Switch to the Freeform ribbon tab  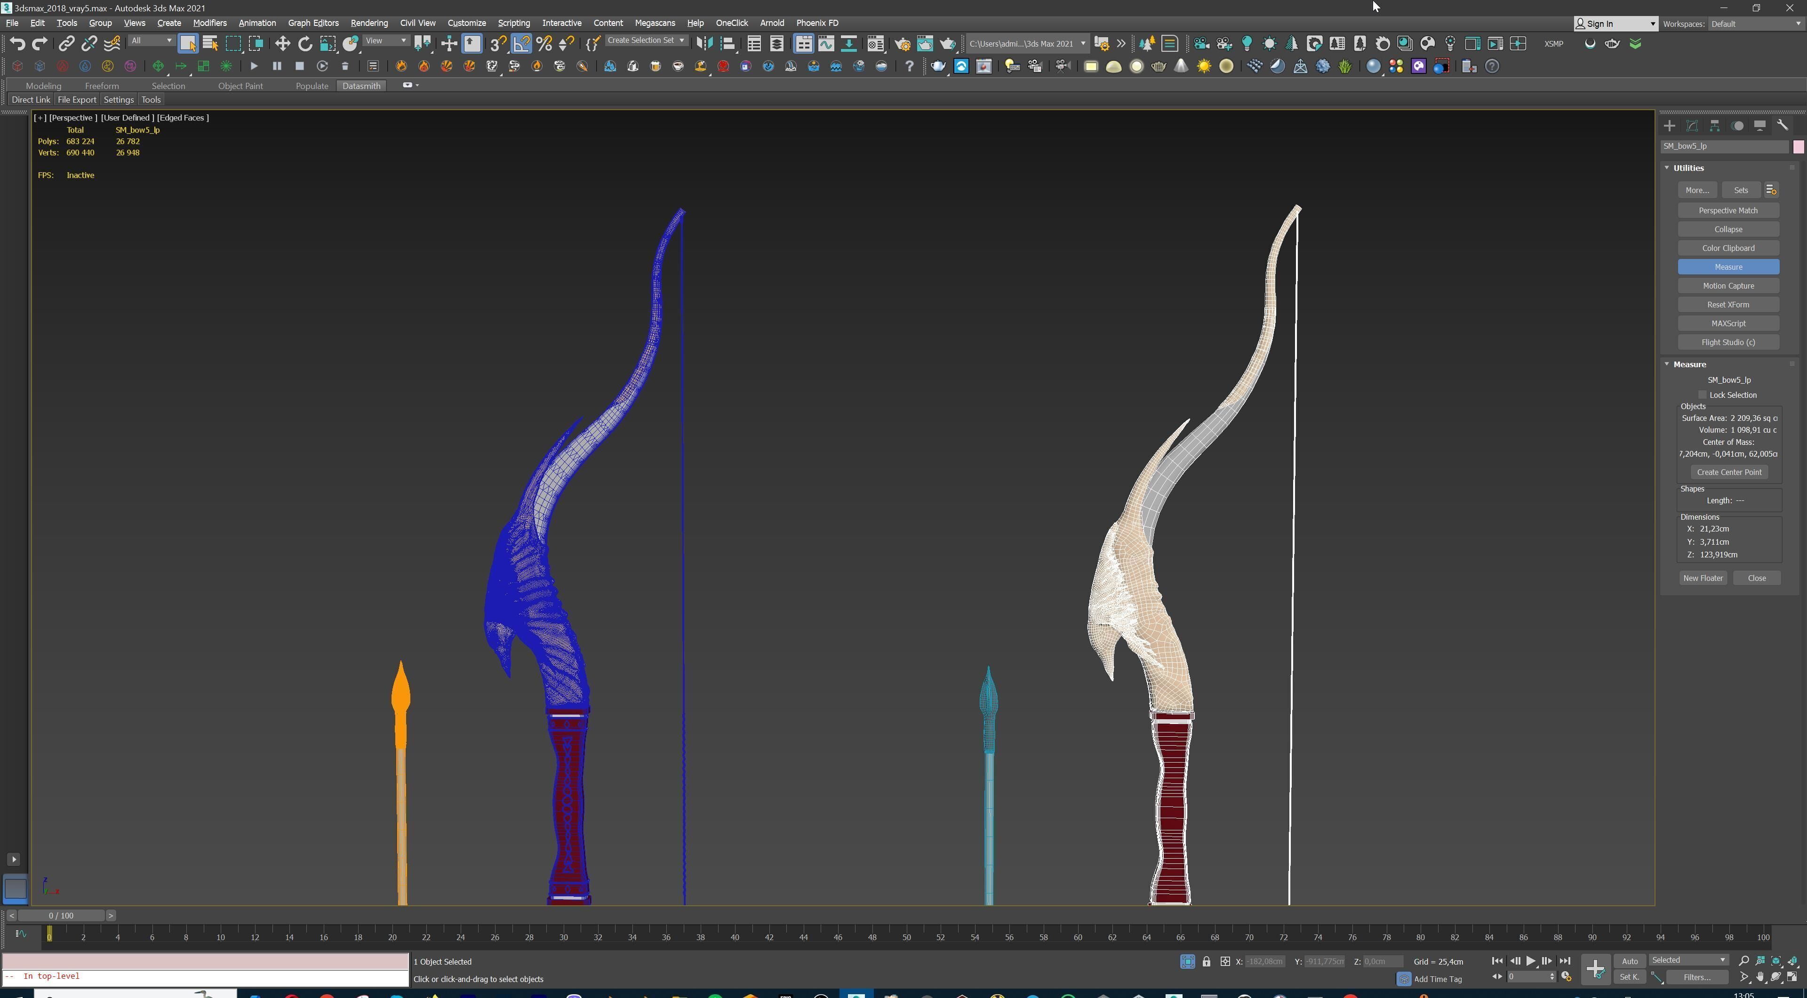(102, 86)
